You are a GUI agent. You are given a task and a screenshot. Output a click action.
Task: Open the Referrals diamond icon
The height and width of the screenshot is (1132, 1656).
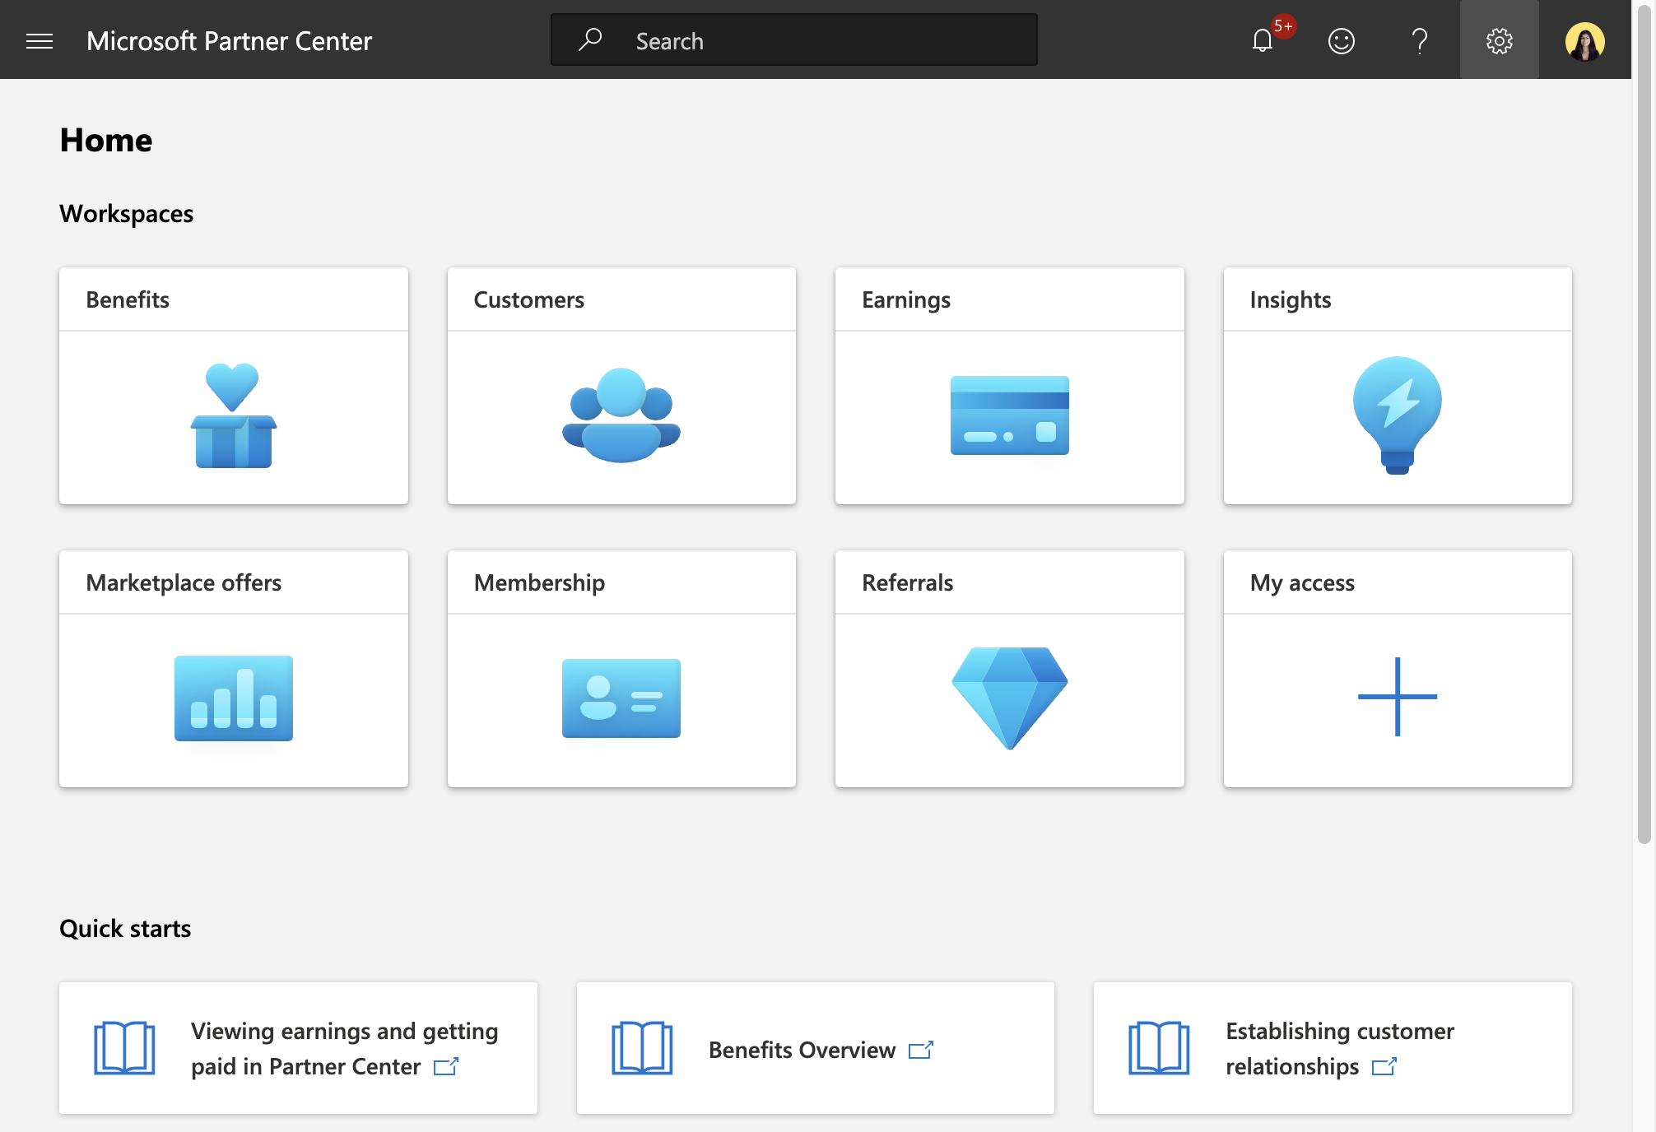pyautogui.click(x=1010, y=698)
